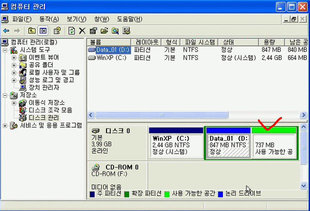Expand the 이동식 저장소 node

pos(14,103)
